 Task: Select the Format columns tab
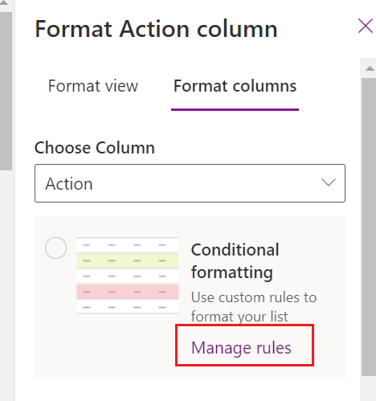pyautogui.click(x=235, y=86)
